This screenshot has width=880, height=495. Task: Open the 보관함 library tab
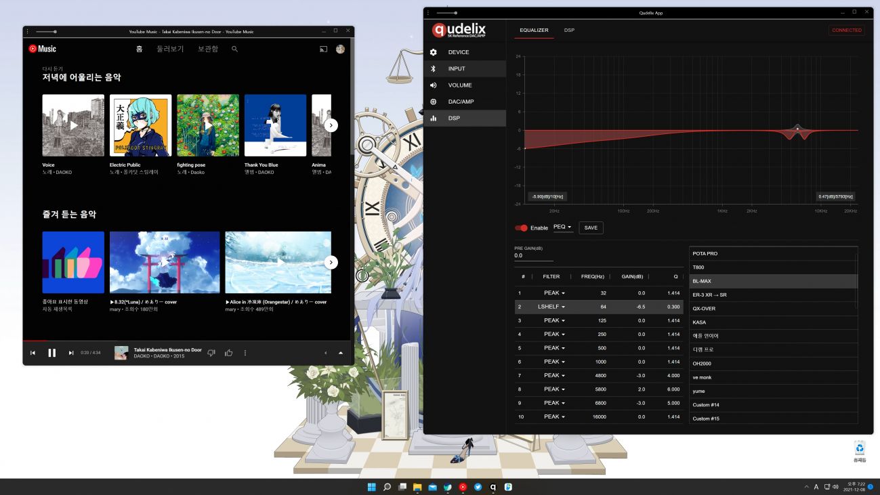click(208, 49)
